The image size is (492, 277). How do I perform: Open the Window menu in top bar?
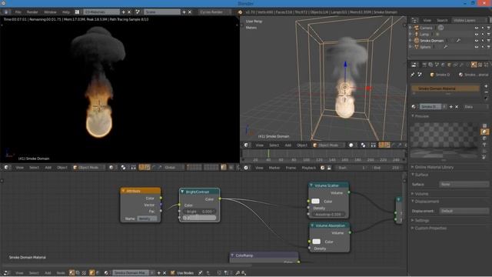[50, 12]
